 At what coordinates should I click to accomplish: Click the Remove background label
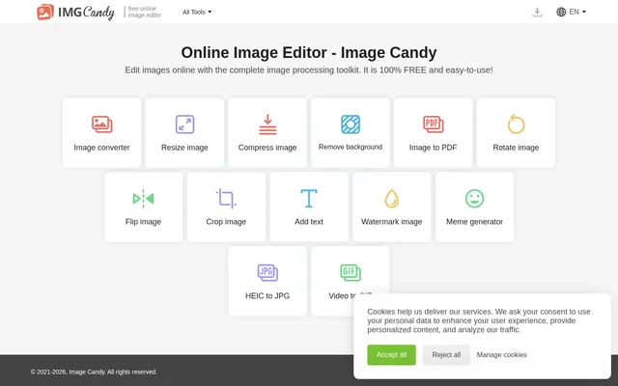(x=350, y=147)
